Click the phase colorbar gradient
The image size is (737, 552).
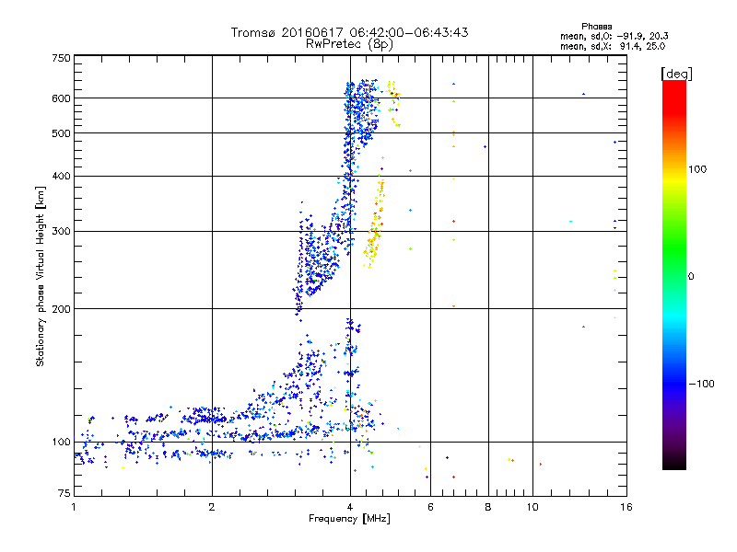click(674, 274)
